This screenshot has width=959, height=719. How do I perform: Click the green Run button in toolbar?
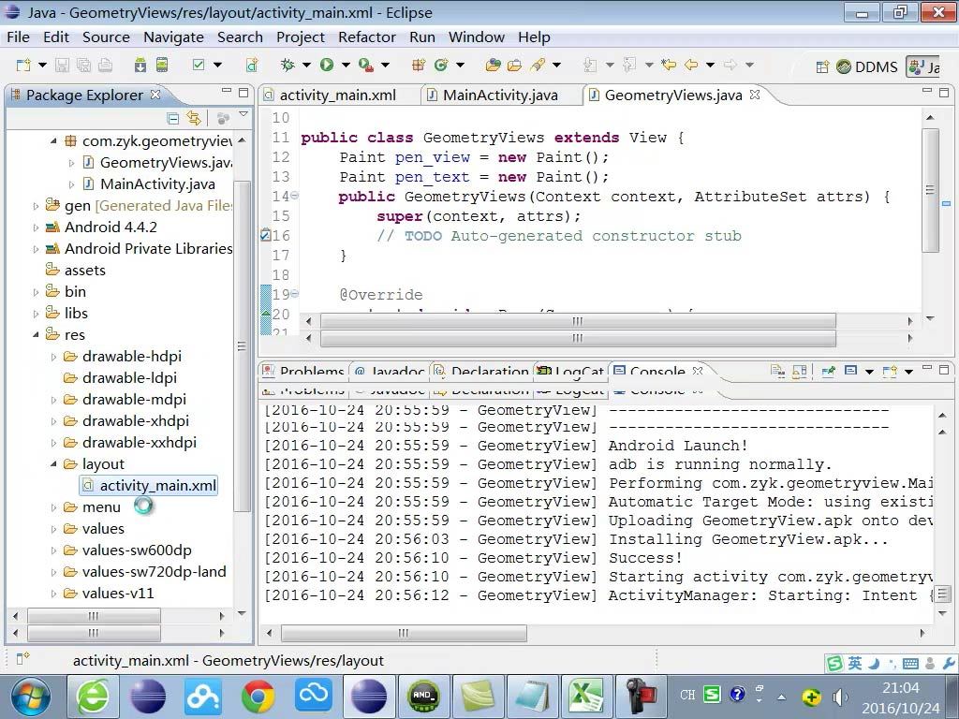pyautogui.click(x=327, y=66)
